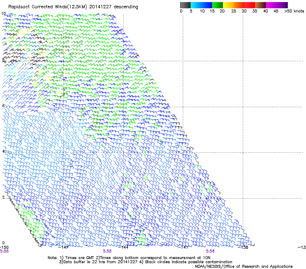Viewport: 306px width, 269px height.
Task: Click the blue 5-15 knots legend segment
Action: (201, 5)
